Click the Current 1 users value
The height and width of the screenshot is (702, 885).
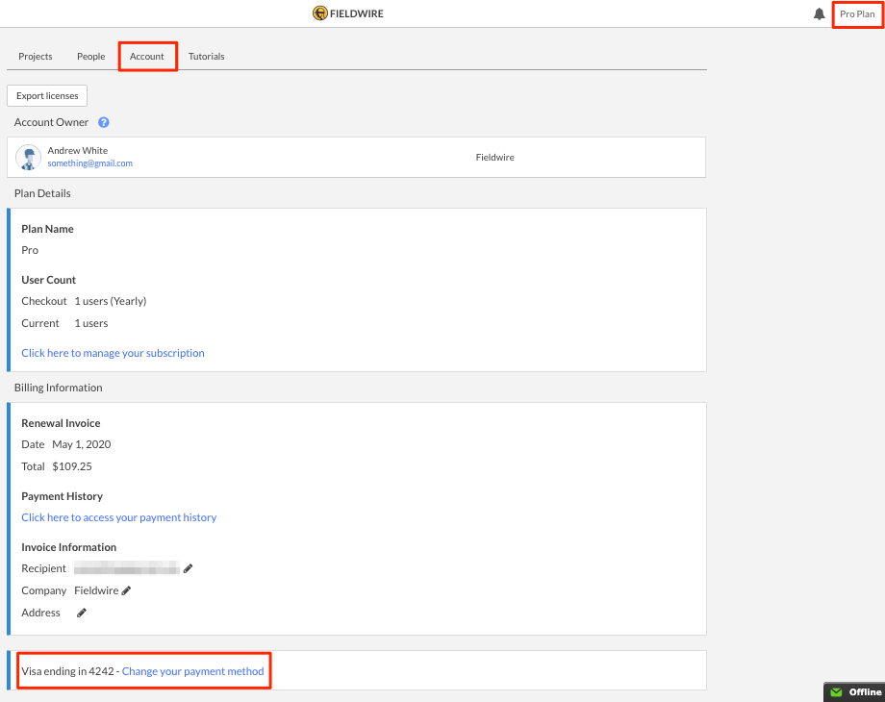[91, 323]
